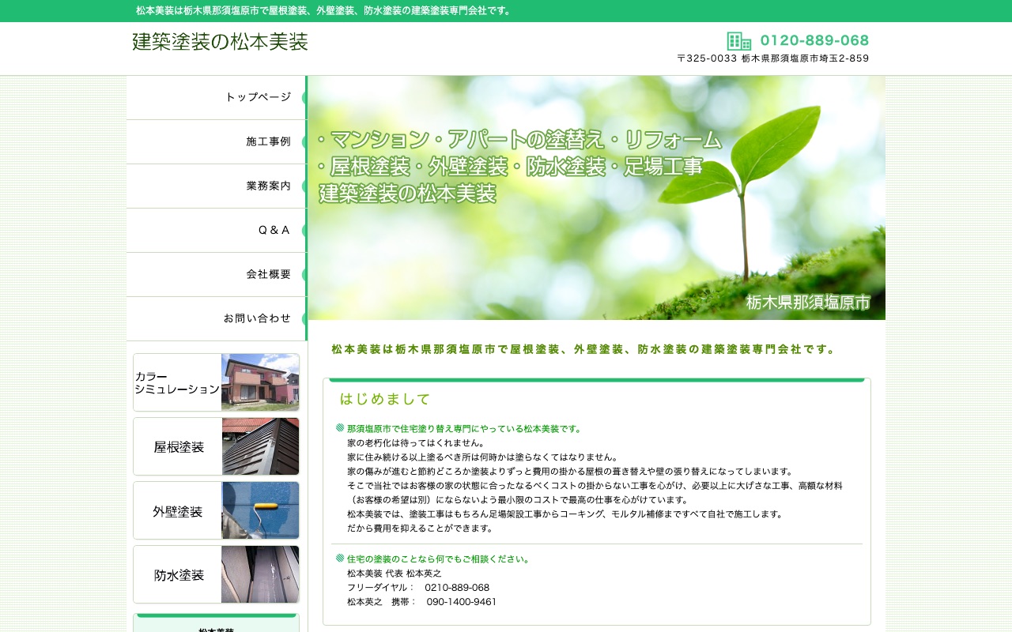Click the green bullet icon before 住宅の塗装のことなら

[x=340, y=559]
